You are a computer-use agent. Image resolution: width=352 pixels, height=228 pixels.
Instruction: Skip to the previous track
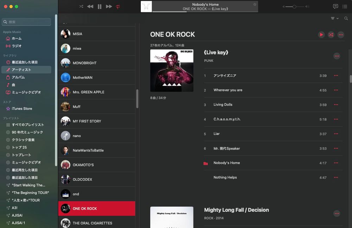pos(90,6)
